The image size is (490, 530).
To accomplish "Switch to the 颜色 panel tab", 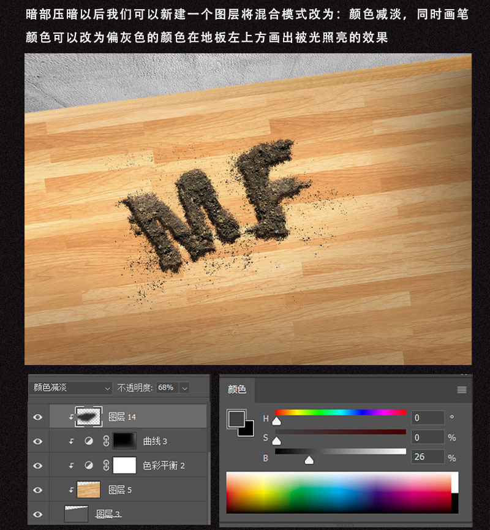I will click(x=236, y=388).
